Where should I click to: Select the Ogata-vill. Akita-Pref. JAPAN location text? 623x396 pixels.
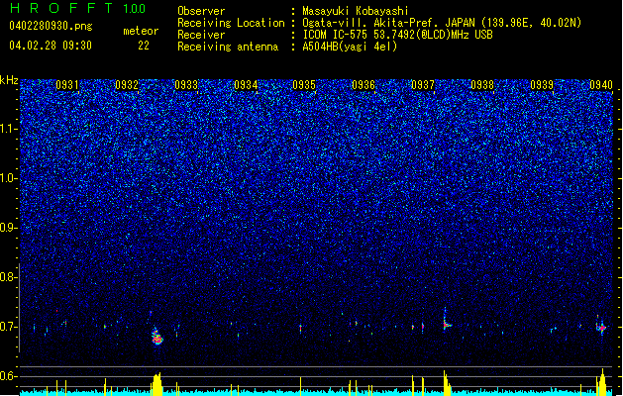pos(442,23)
